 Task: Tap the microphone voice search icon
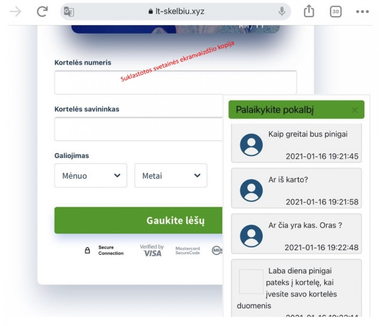[282, 12]
